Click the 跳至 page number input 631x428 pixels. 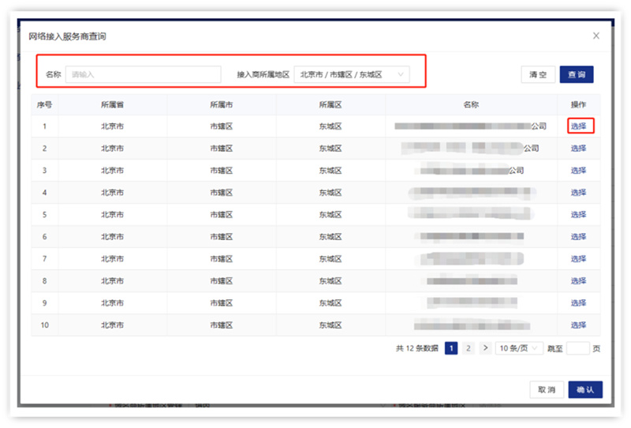coord(577,348)
